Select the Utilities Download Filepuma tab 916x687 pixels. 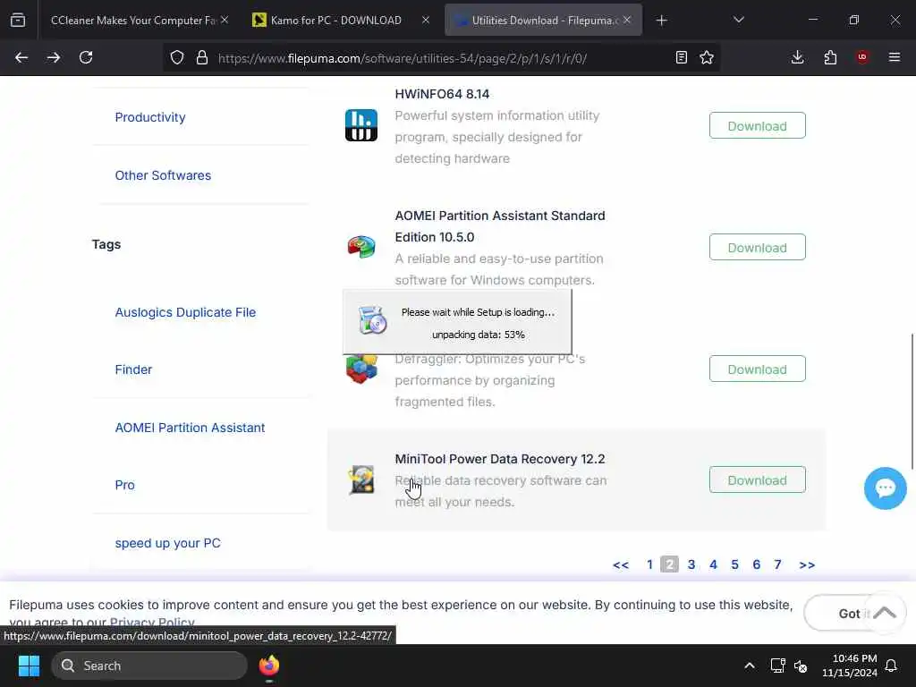(x=538, y=21)
